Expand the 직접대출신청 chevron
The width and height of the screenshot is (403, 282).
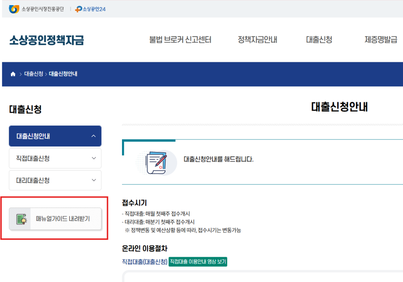pyautogui.click(x=94, y=158)
